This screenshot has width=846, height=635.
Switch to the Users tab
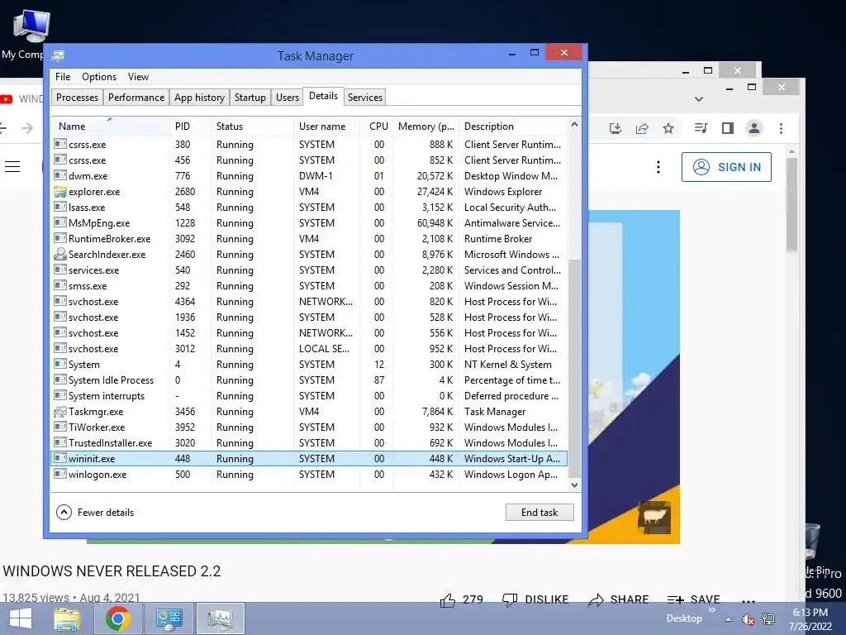click(287, 98)
